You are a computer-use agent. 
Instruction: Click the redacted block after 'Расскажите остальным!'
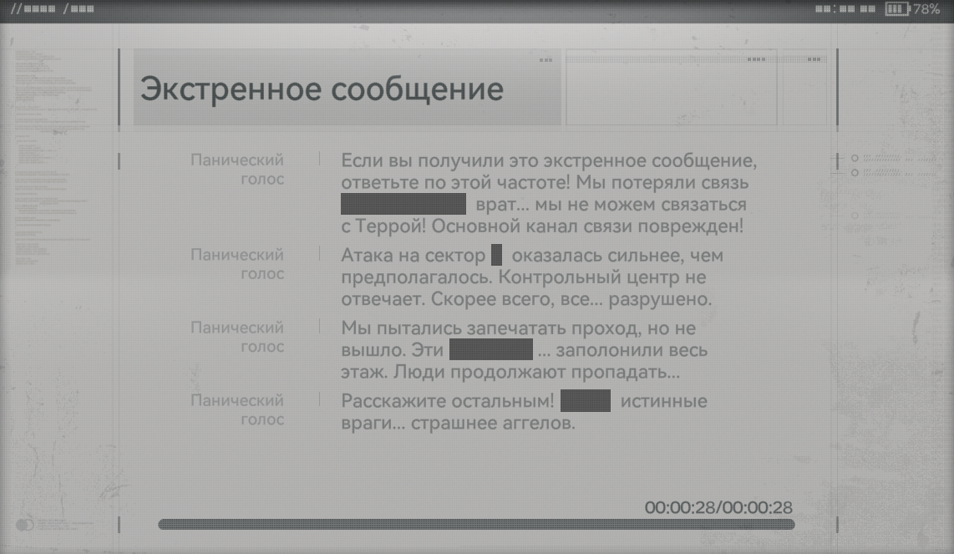(x=586, y=401)
